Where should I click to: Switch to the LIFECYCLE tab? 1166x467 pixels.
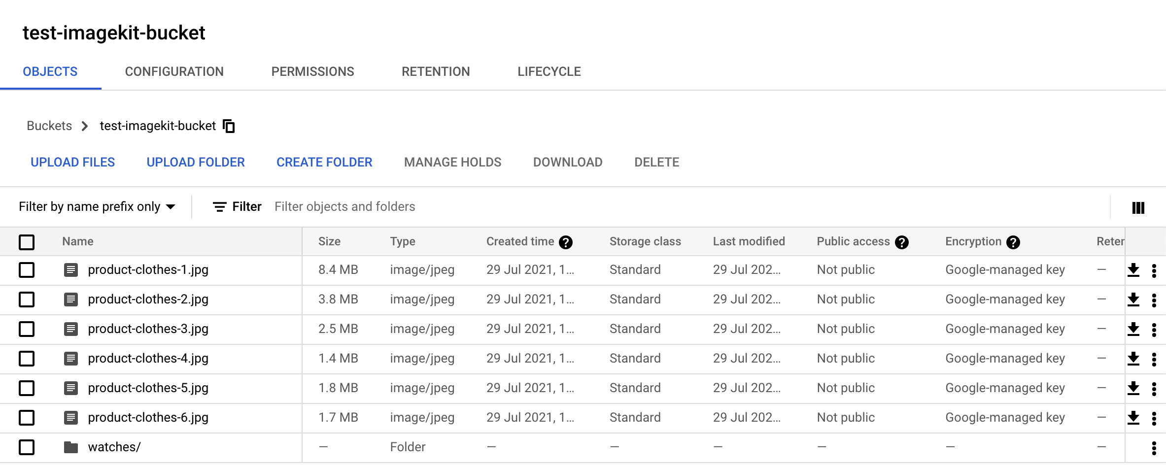click(x=549, y=72)
